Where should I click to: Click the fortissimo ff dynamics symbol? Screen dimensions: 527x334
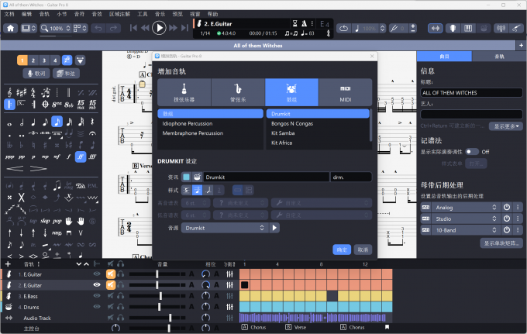[x=80, y=156]
